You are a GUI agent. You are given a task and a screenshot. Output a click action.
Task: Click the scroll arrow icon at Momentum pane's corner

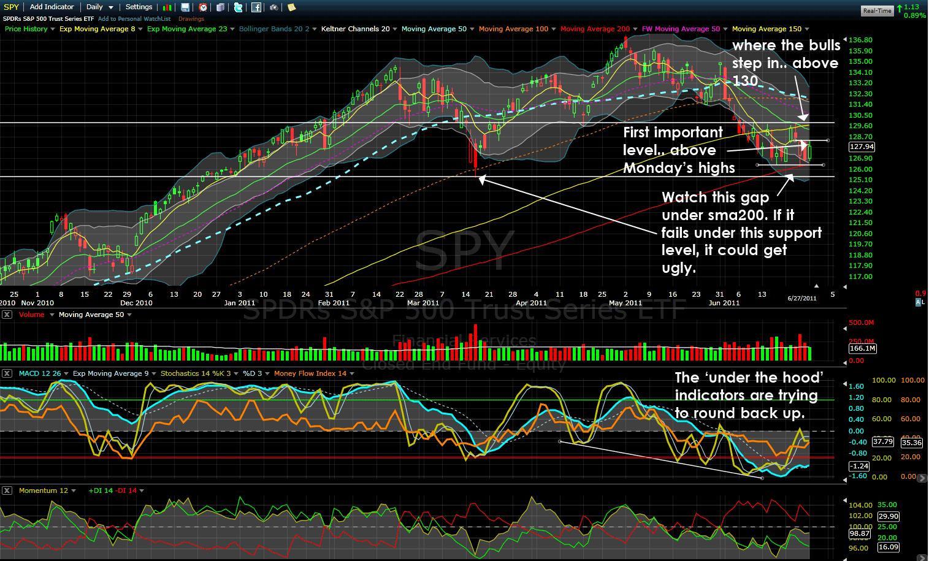coord(922,557)
